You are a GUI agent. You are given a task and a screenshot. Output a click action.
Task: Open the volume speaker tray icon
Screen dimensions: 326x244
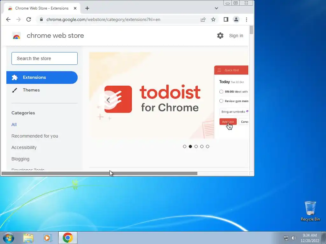[294, 238]
